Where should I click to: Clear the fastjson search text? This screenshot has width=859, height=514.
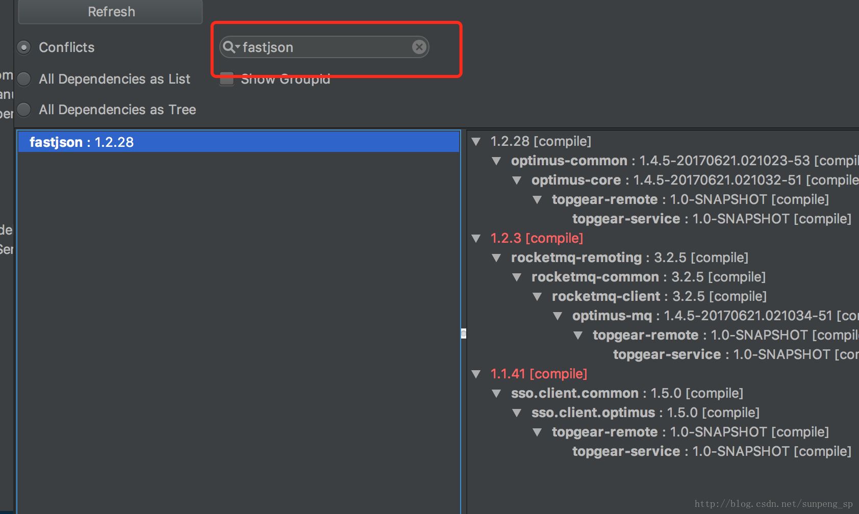[419, 47]
